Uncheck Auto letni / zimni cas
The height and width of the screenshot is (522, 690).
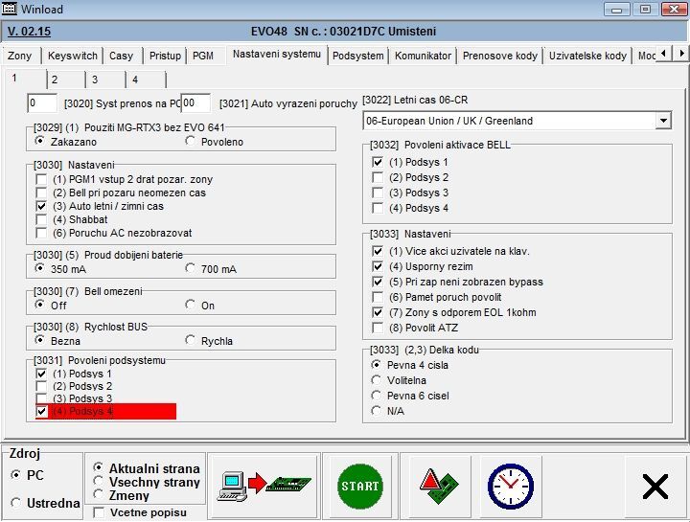point(41,206)
